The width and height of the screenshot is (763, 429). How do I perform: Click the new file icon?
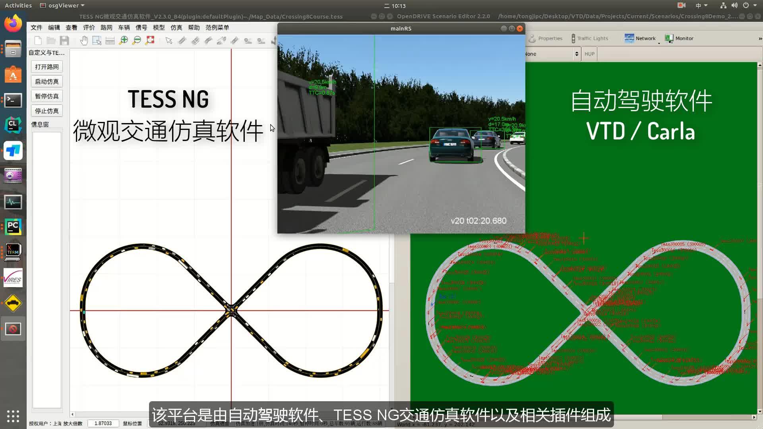(38, 41)
